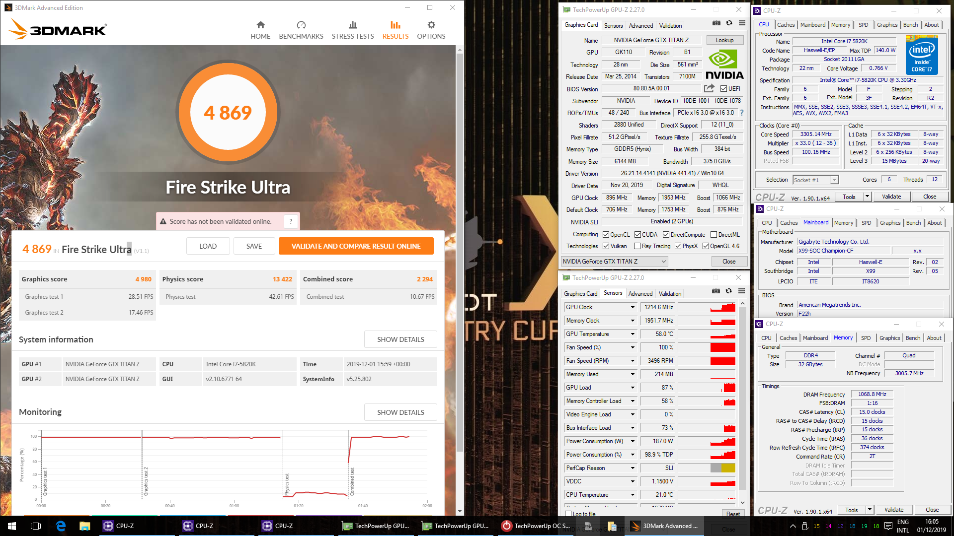The image size is (954, 536).
Task: Switch to the GPU-Z Advanced tab in Graphics Card window
Action: click(x=641, y=26)
